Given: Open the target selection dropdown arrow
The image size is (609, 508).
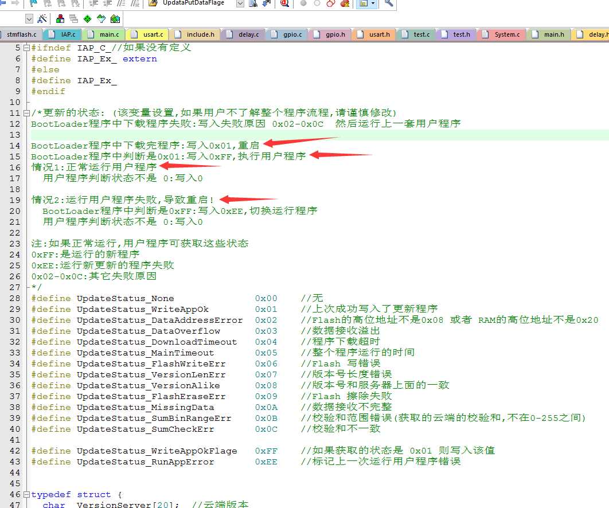Looking at the screenshot, I should click(x=29, y=19).
